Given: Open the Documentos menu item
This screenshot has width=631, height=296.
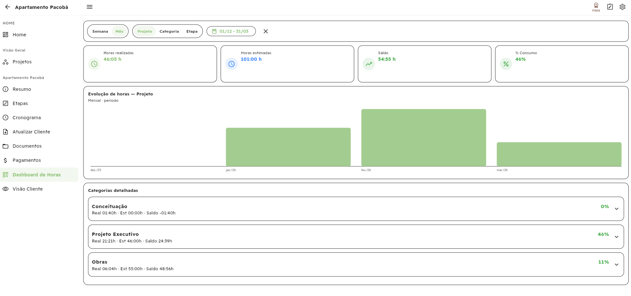Looking at the screenshot, I should tap(27, 146).
